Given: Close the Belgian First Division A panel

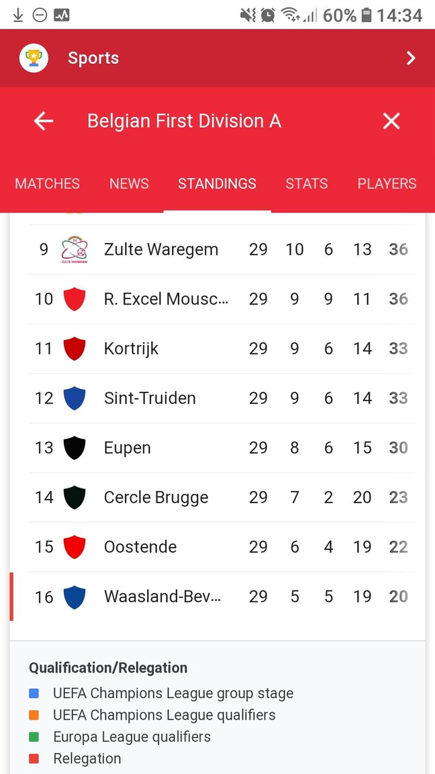Looking at the screenshot, I should coord(391,121).
